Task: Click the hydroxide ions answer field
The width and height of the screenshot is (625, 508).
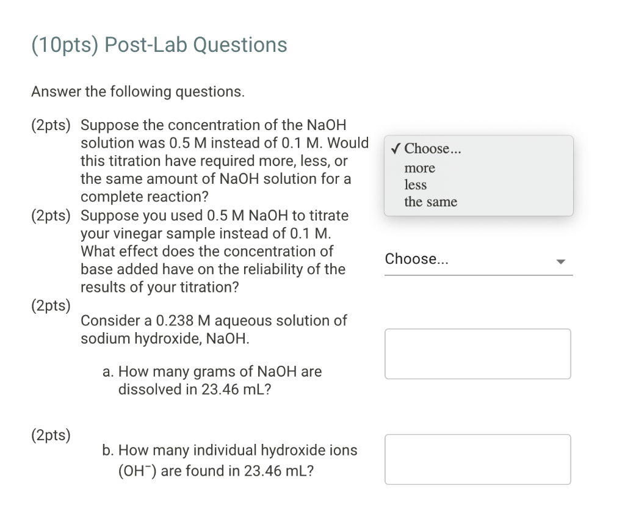Action: (478, 459)
